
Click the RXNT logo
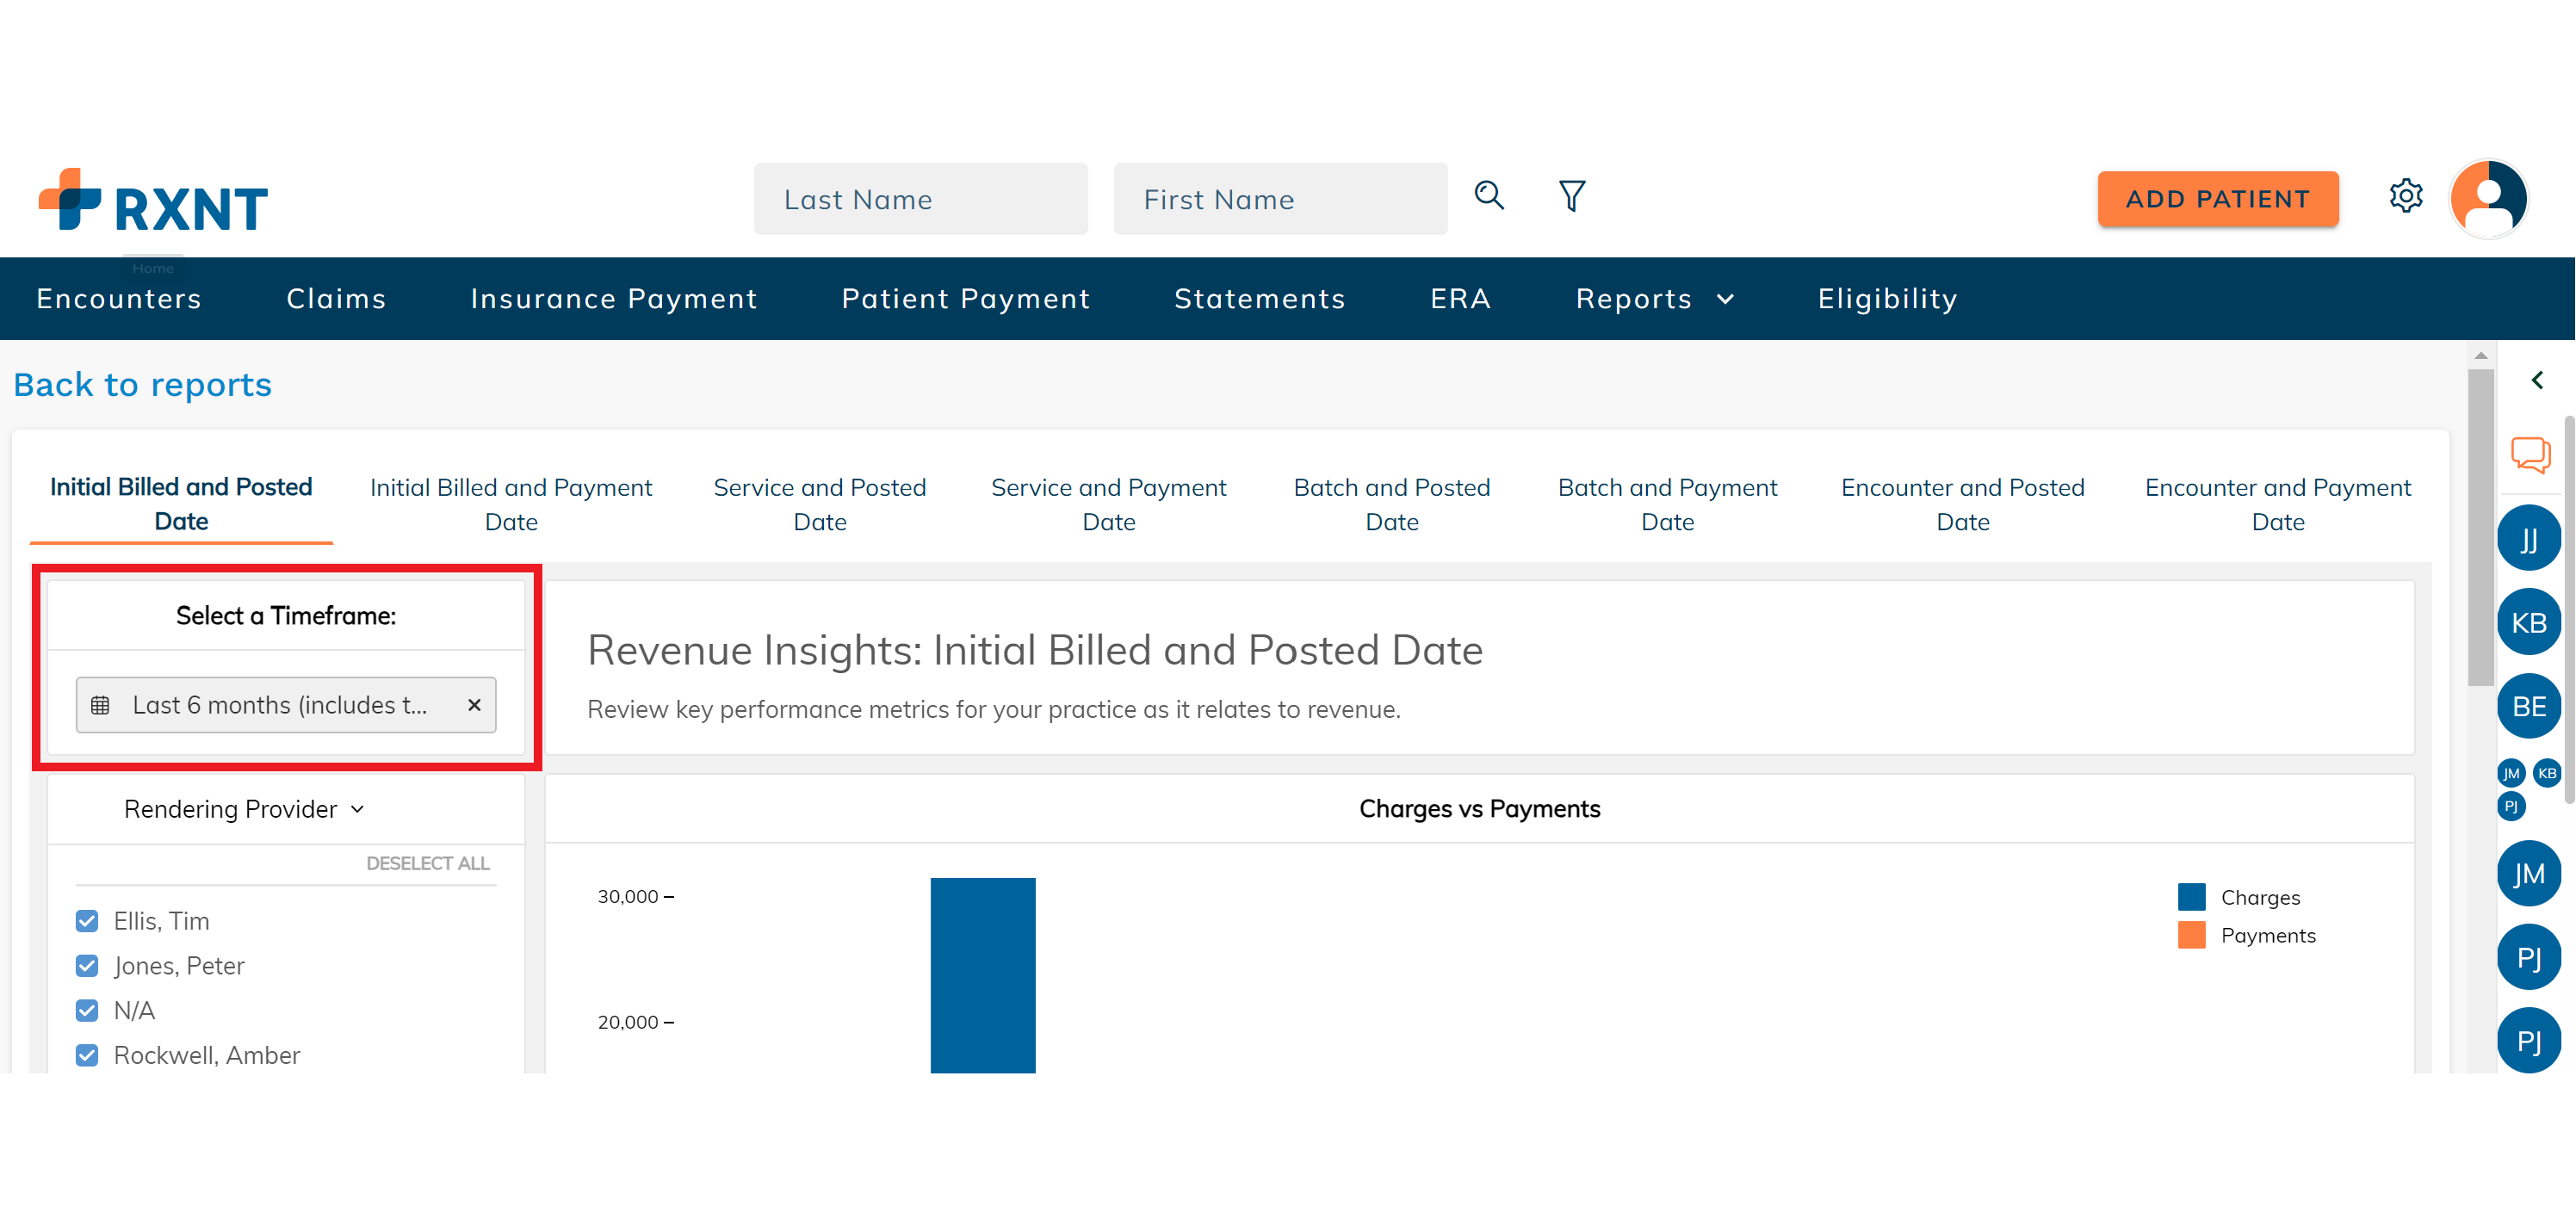pos(153,200)
